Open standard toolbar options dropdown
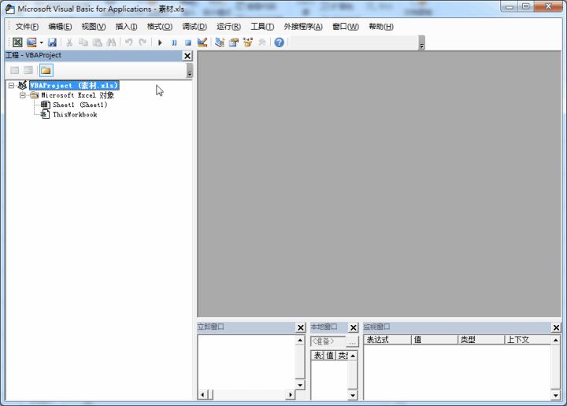Image resolution: width=567 pixels, height=406 pixels. coord(421,43)
